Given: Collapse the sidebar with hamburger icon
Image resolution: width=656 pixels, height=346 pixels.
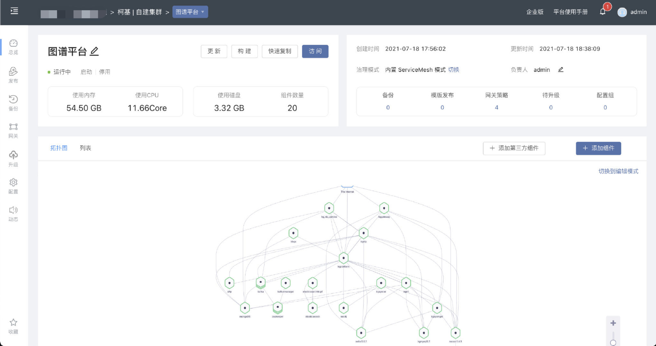Looking at the screenshot, I should pyautogui.click(x=14, y=11).
